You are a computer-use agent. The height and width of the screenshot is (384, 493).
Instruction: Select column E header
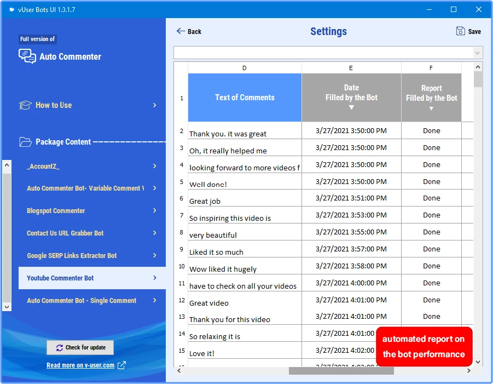pyautogui.click(x=351, y=68)
